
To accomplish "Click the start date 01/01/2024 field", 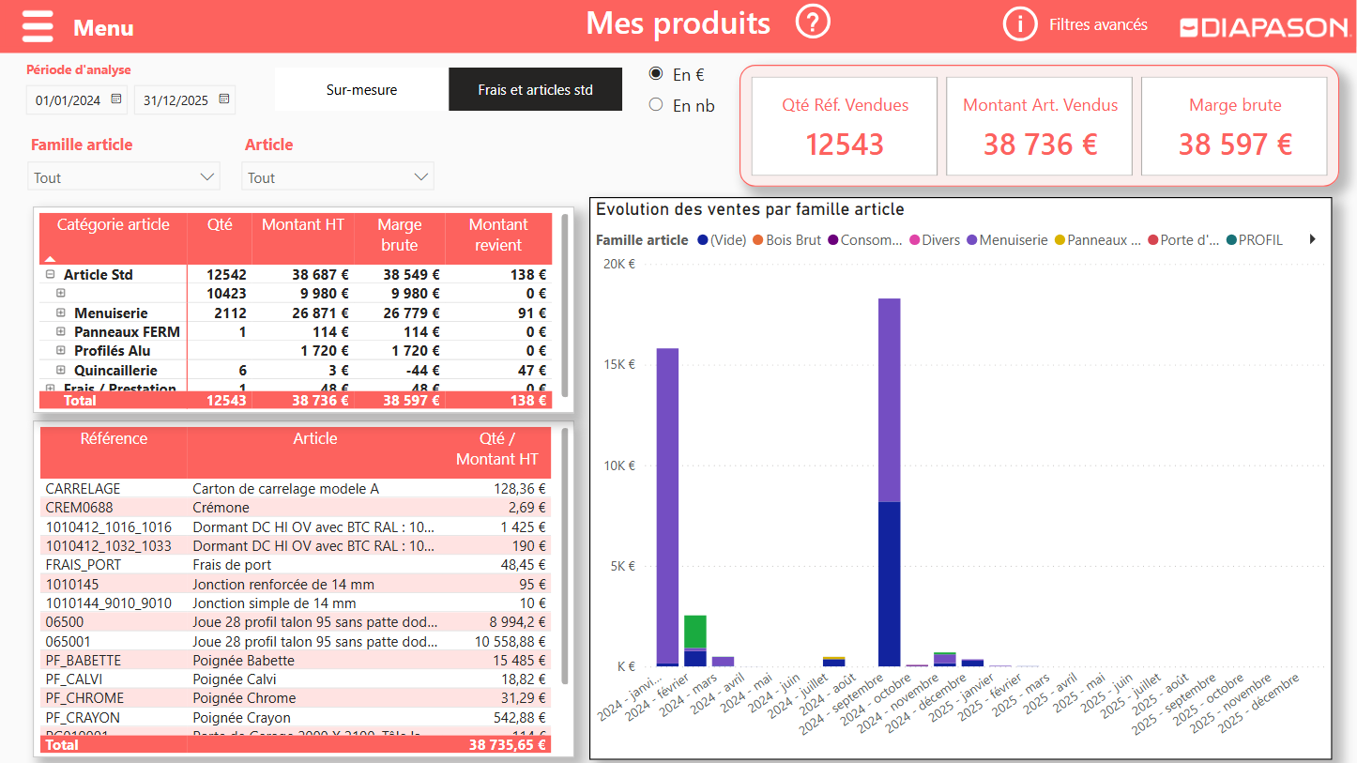I will pyautogui.click(x=68, y=100).
